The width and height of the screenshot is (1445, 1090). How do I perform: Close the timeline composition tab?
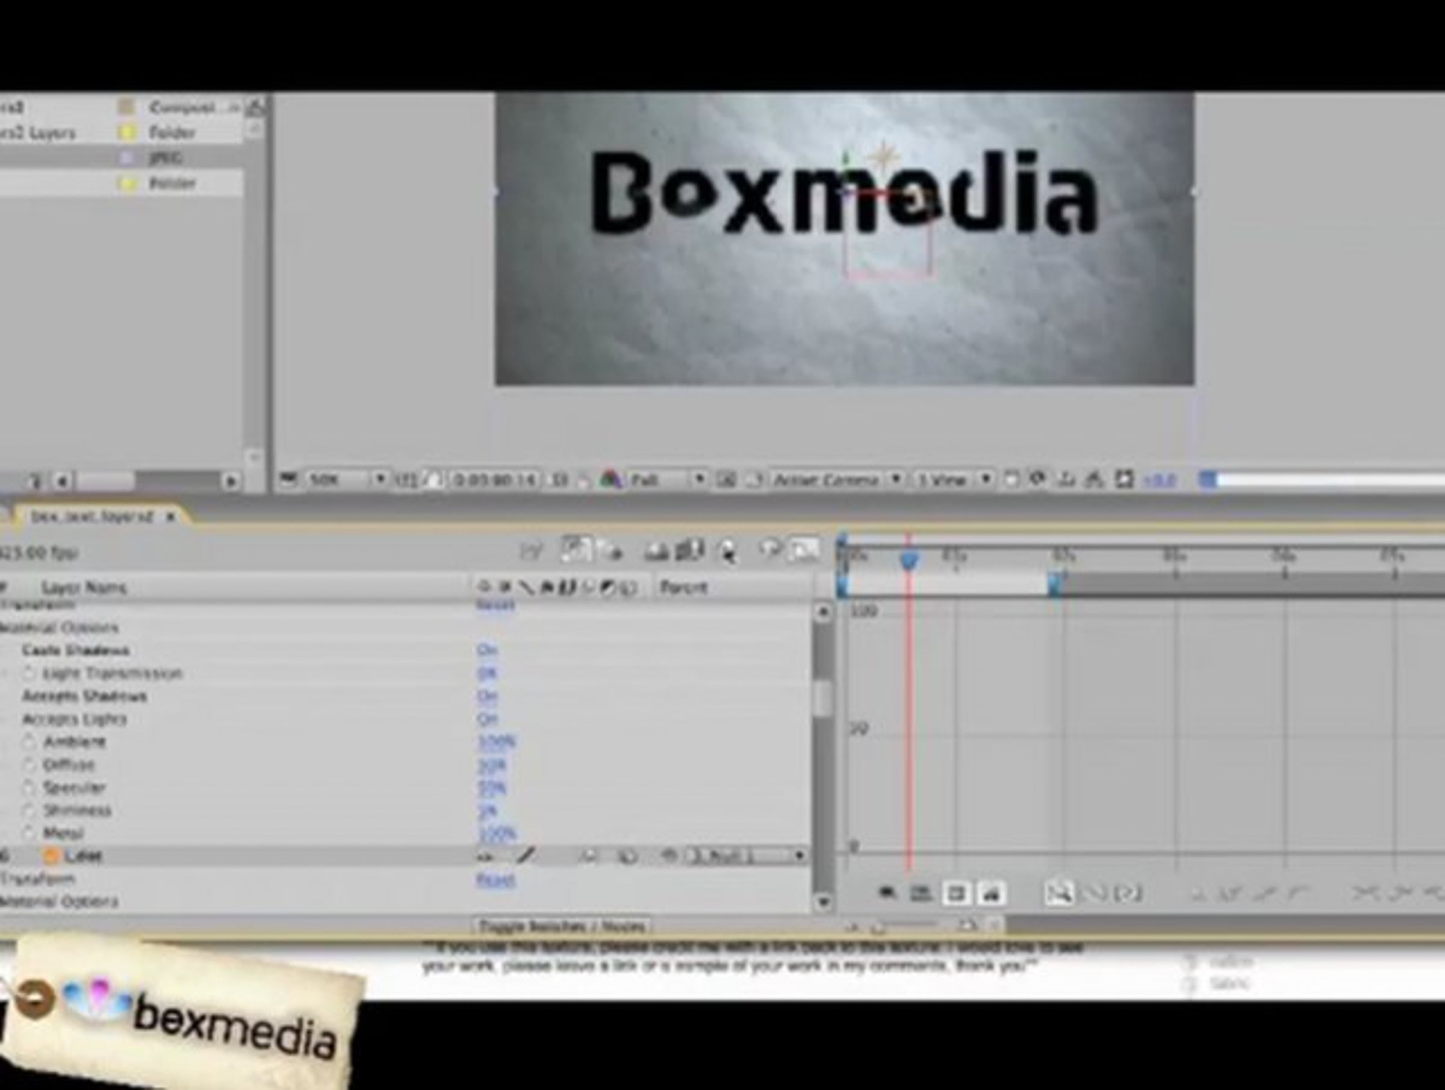[170, 516]
